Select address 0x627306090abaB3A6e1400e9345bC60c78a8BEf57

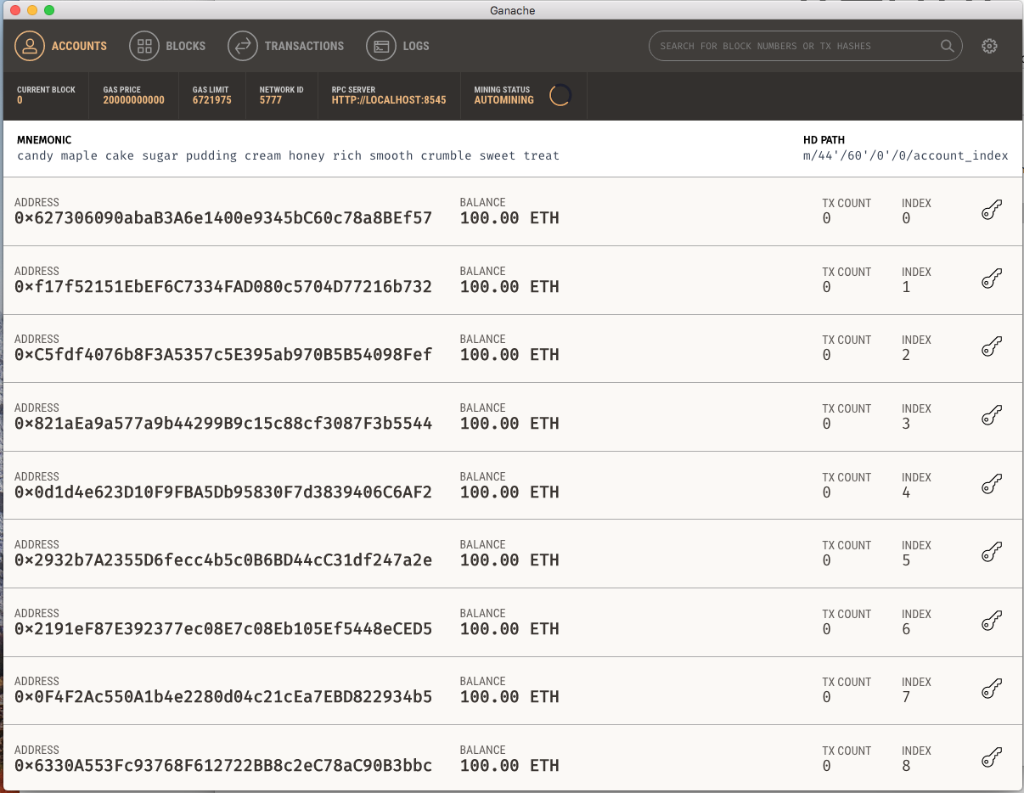[x=223, y=218]
